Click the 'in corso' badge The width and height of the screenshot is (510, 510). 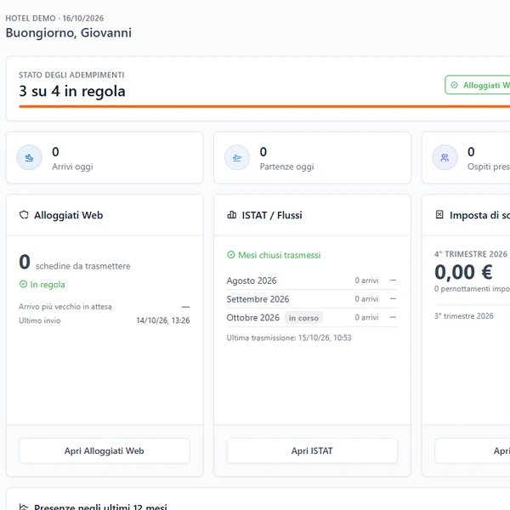(303, 318)
